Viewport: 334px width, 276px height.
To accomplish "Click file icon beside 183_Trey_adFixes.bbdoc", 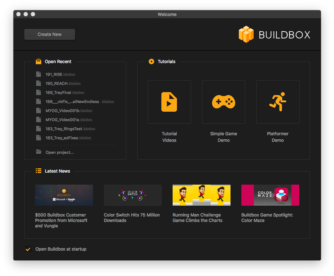I will (39, 138).
